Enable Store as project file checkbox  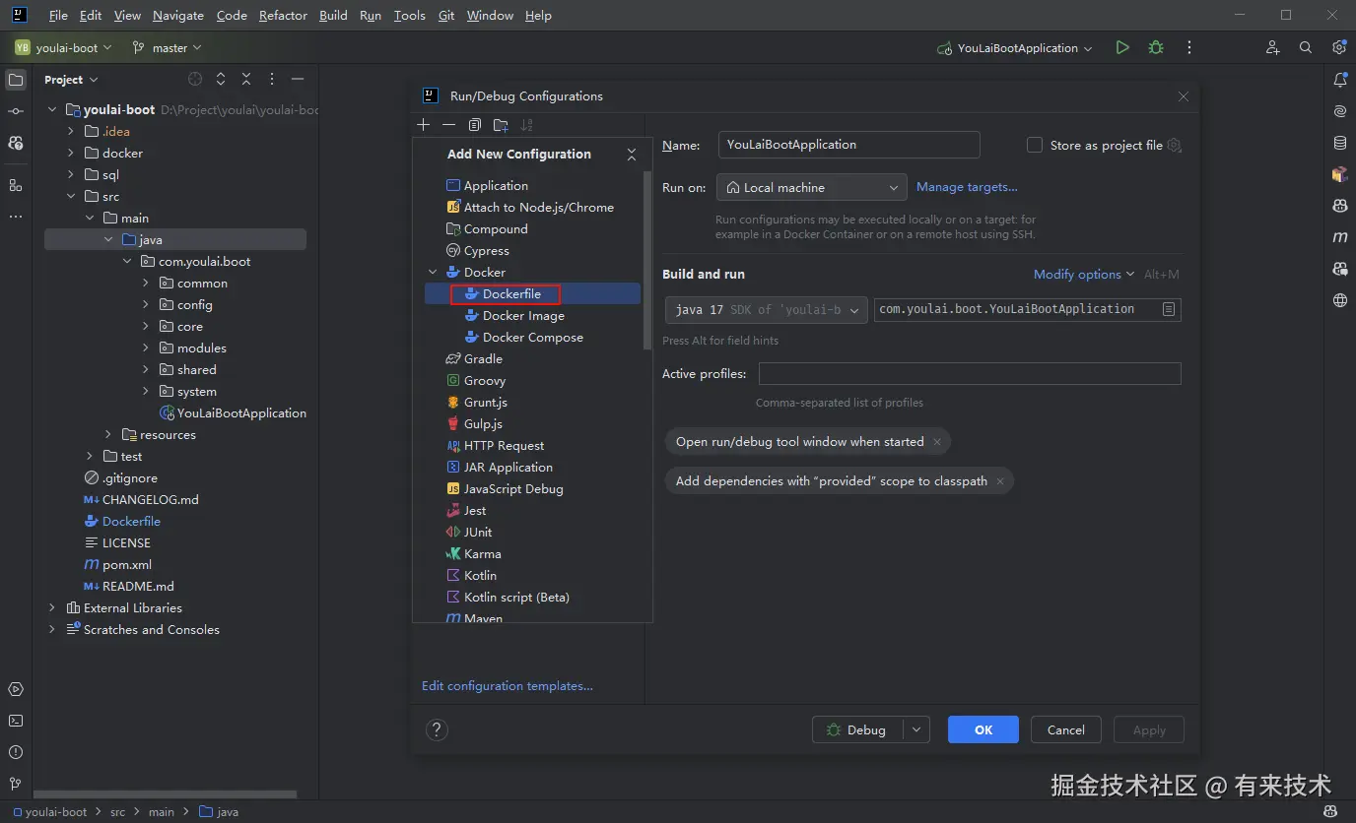coord(1035,145)
